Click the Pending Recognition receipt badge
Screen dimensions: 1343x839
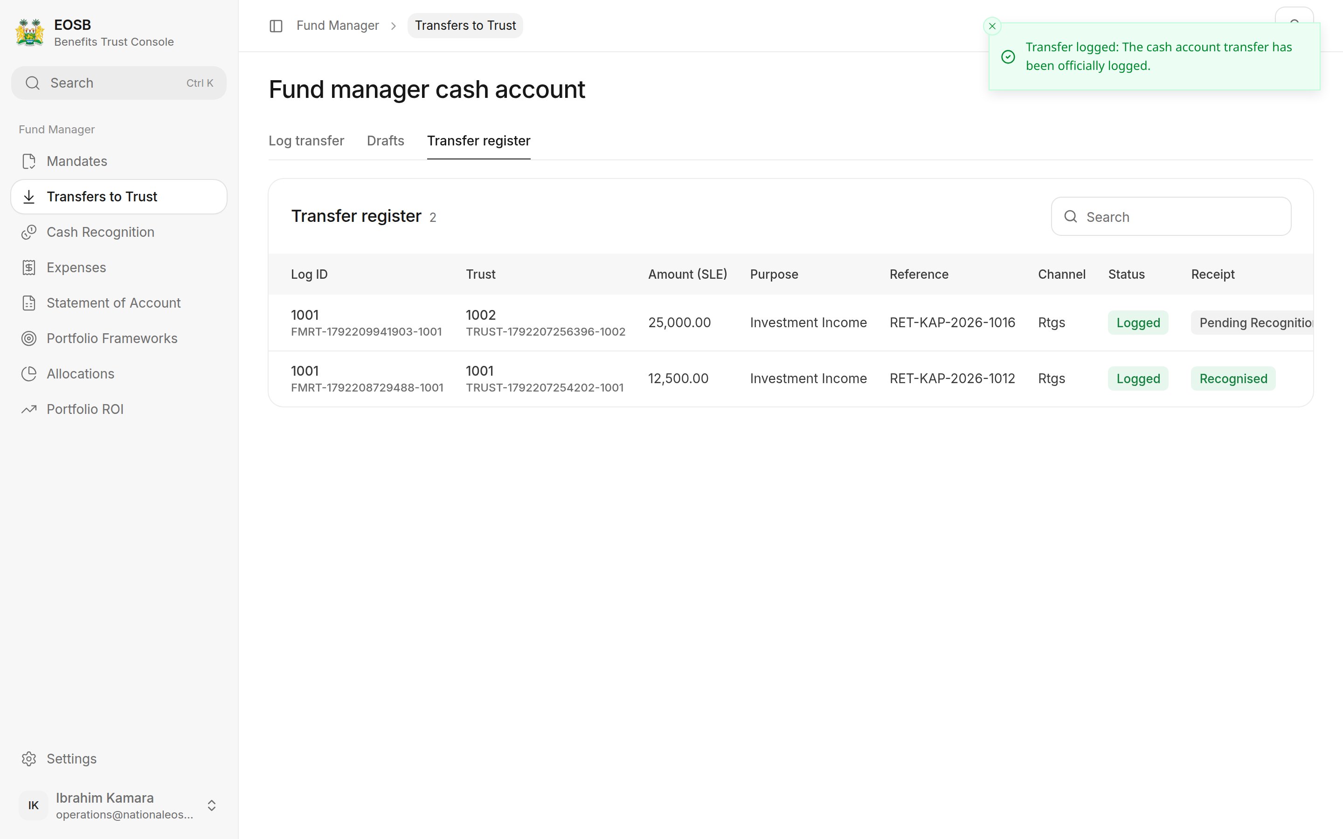pos(1252,323)
